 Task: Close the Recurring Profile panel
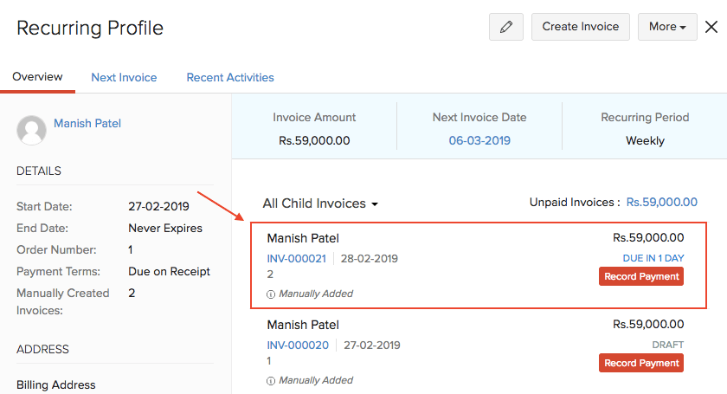pyautogui.click(x=711, y=27)
